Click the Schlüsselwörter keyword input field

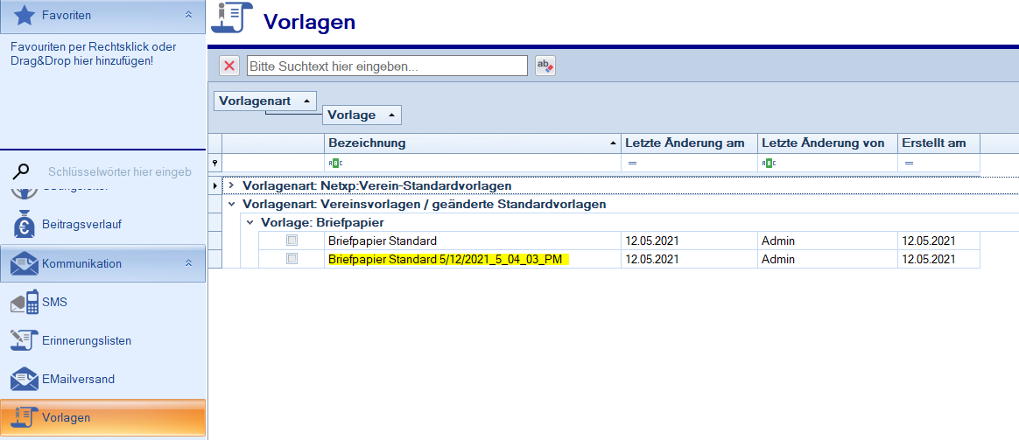click(120, 172)
